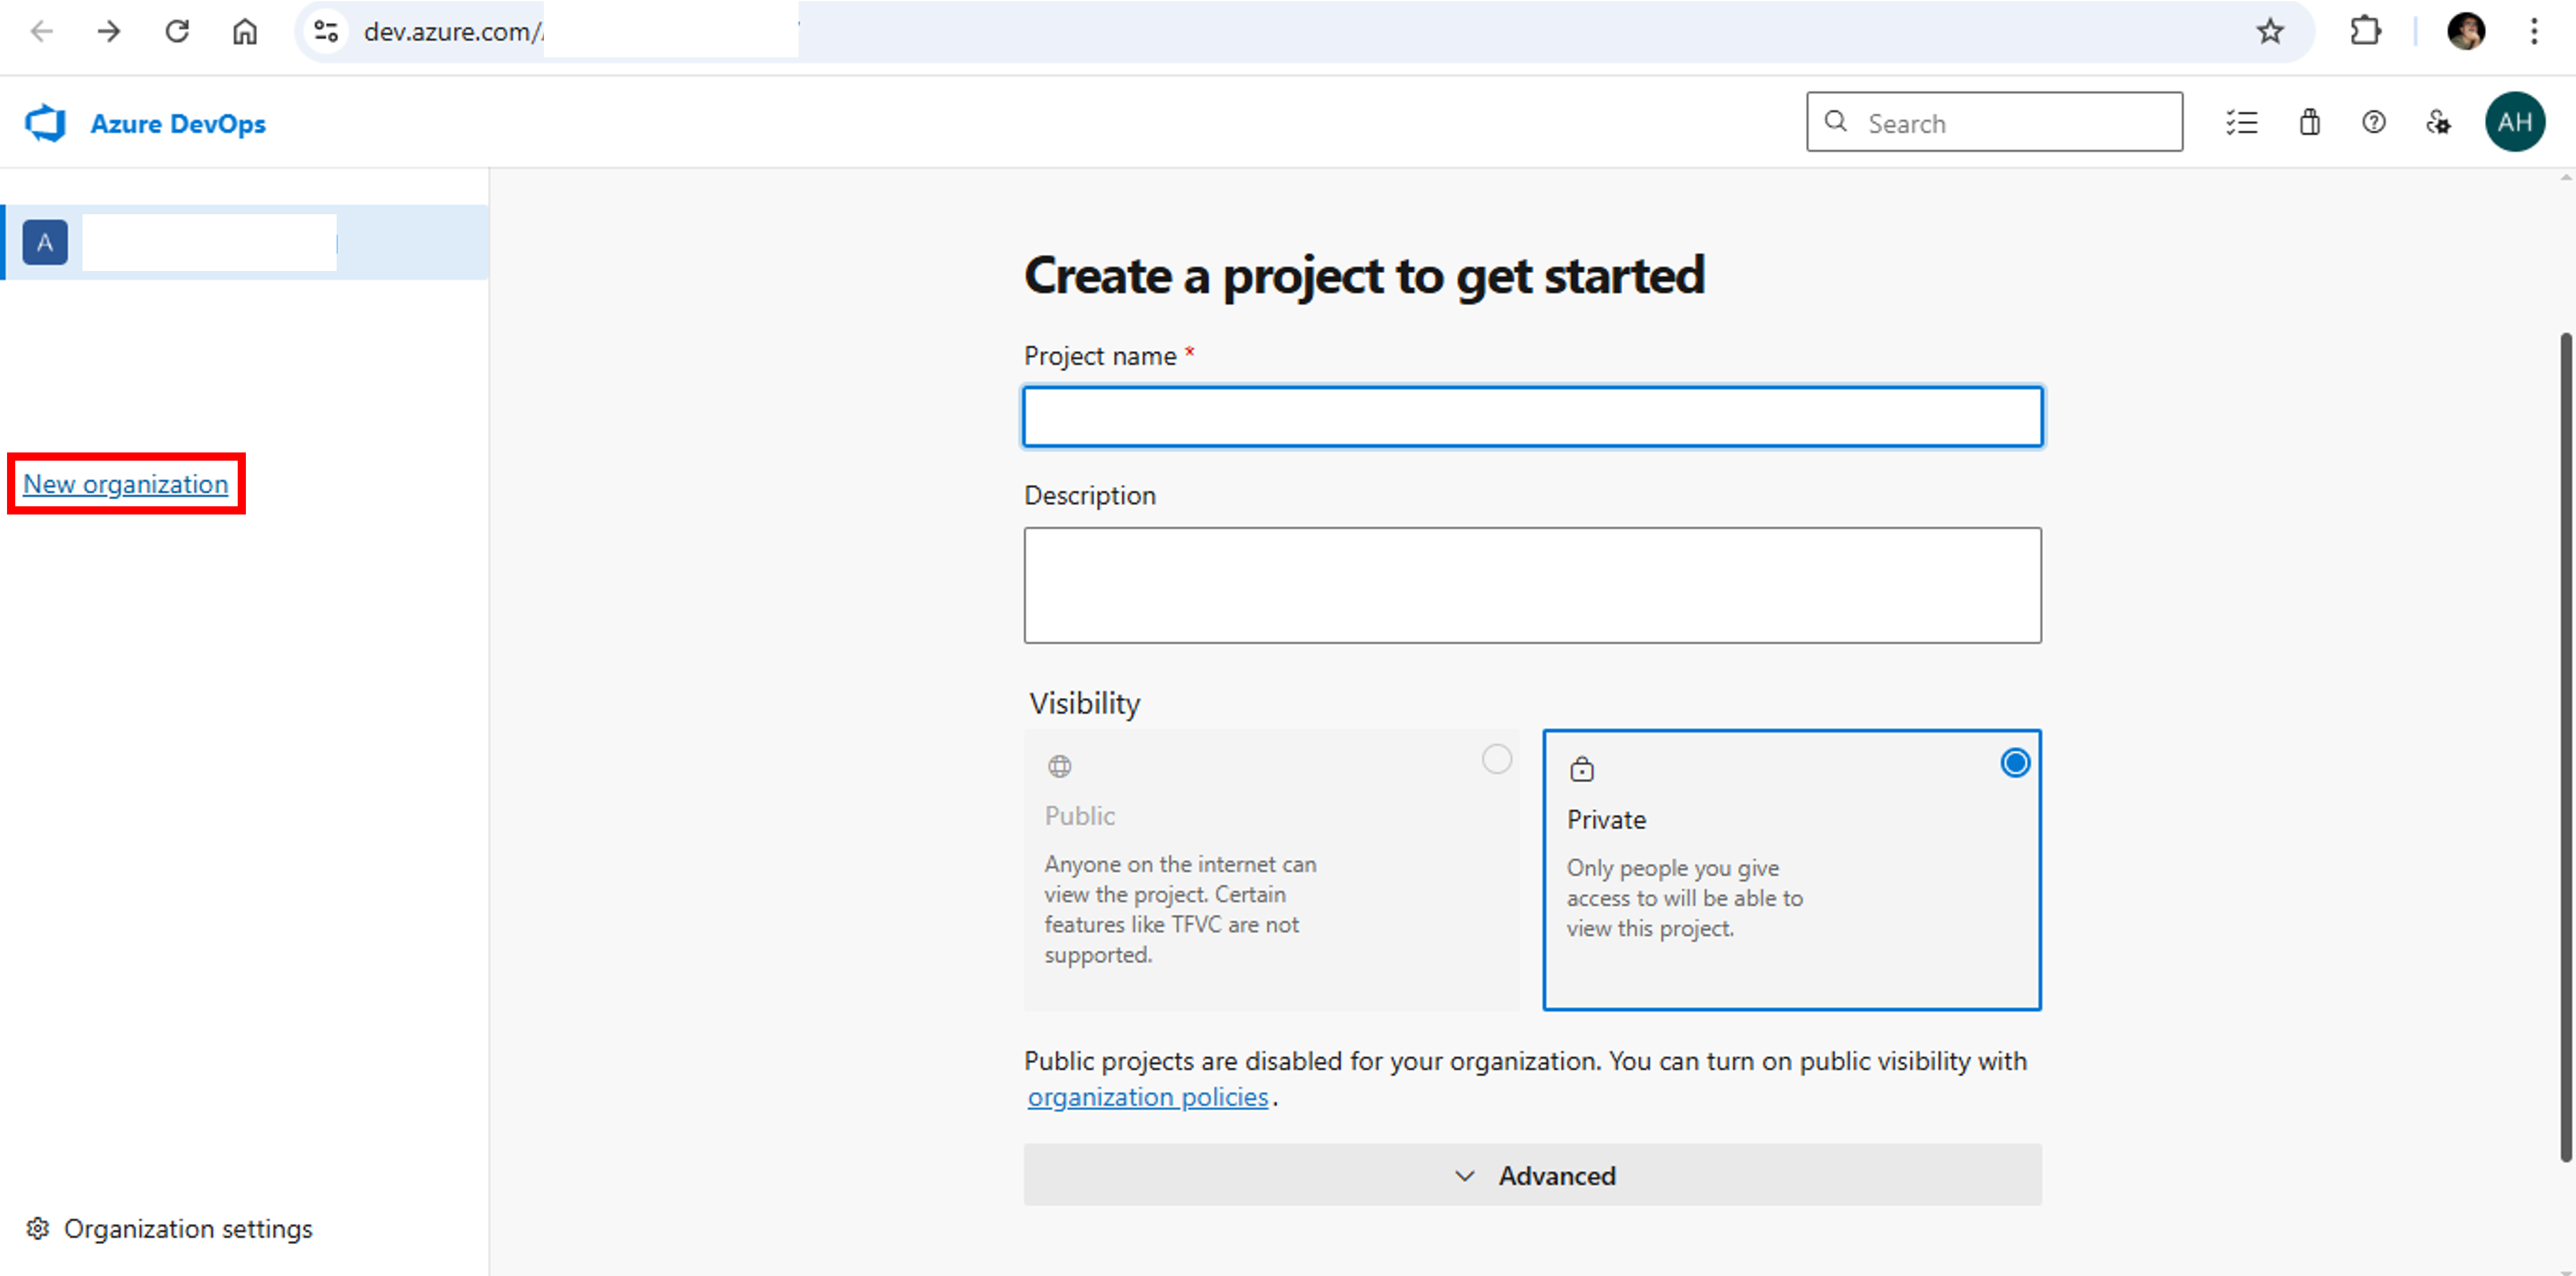Select the Private visibility radio button
Image resolution: width=2576 pixels, height=1276 pixels.
click(x=2016, y=762)
